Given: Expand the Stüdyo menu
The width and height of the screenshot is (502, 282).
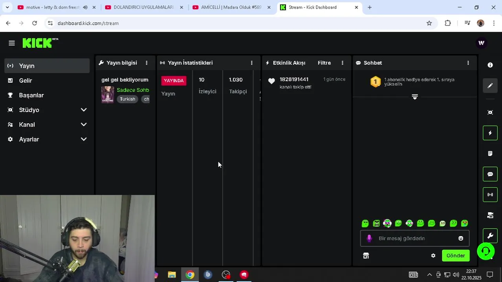Looking at the screenshot, I should [x=84, y=110].
